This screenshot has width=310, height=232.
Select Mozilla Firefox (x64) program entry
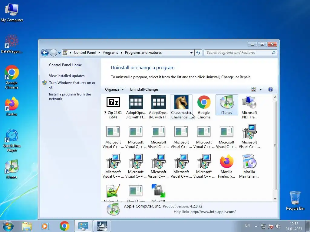[226, 167]
